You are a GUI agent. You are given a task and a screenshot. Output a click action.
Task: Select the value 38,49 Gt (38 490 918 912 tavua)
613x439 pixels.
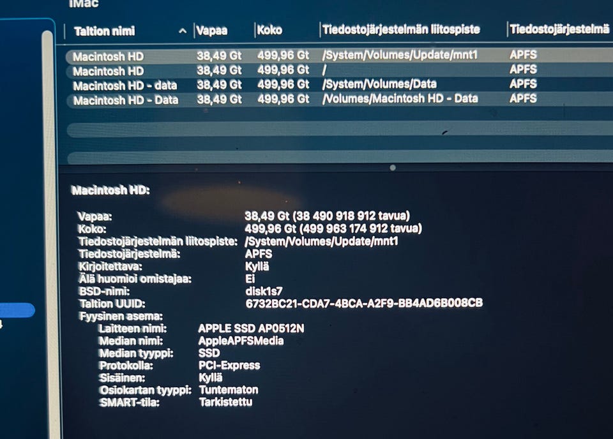click(x=327, y=216)
